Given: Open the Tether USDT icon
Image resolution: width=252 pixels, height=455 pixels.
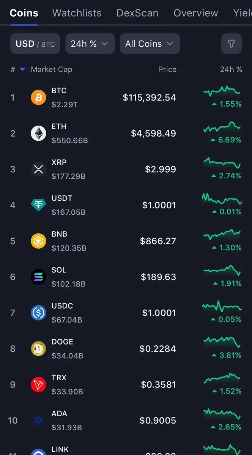Looking at the screenshot, I should click(38, 205).
